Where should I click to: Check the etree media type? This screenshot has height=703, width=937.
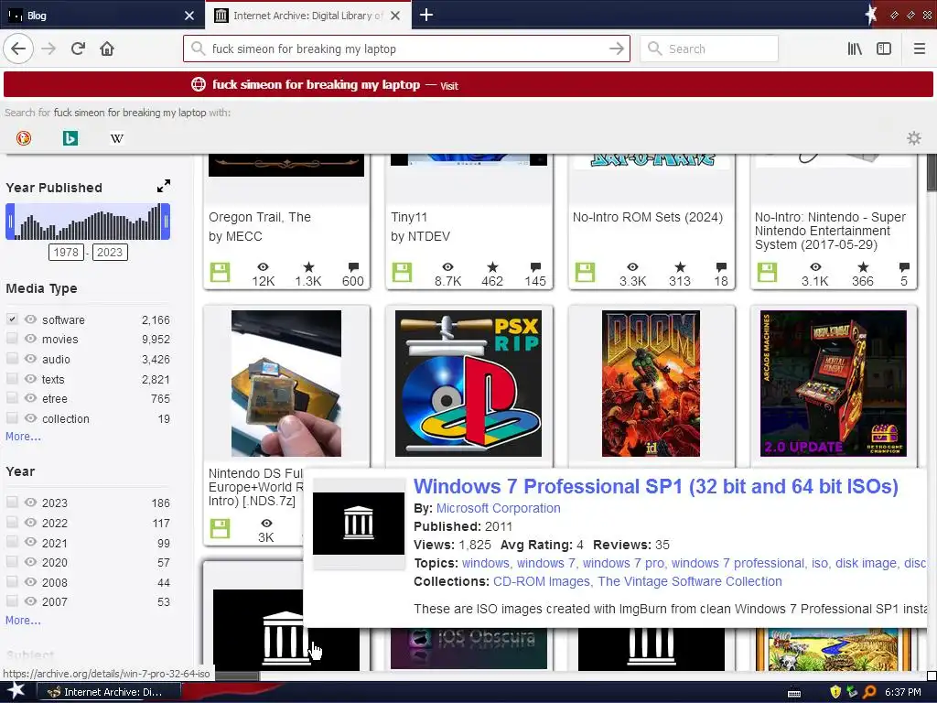tap(12, 398)
